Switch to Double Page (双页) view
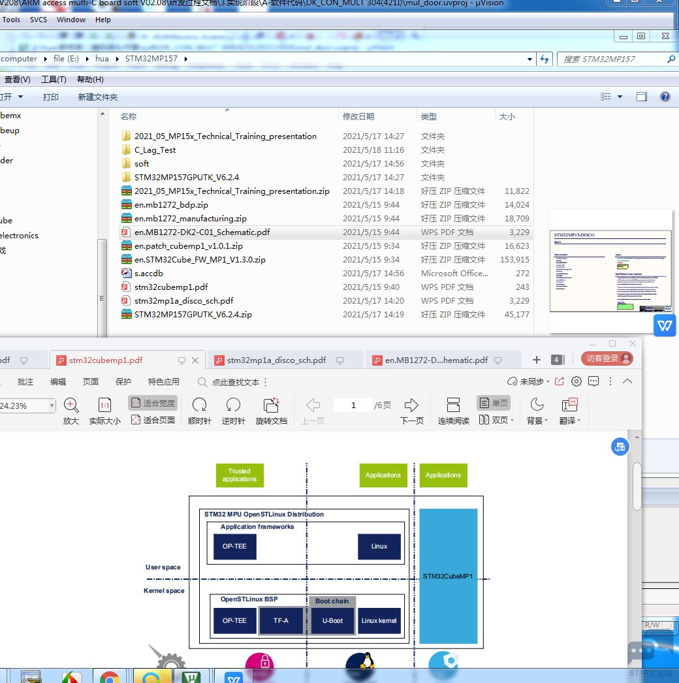Screen dimensions: 679x683 [496, 420]
